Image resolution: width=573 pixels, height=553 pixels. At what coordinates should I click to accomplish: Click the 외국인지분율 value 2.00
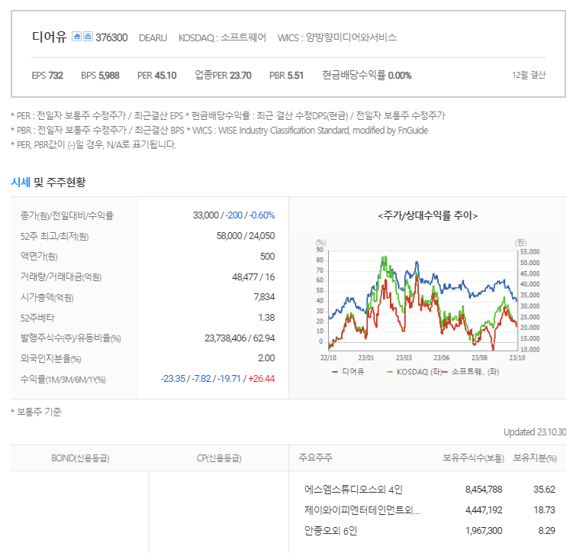point(266,358)
